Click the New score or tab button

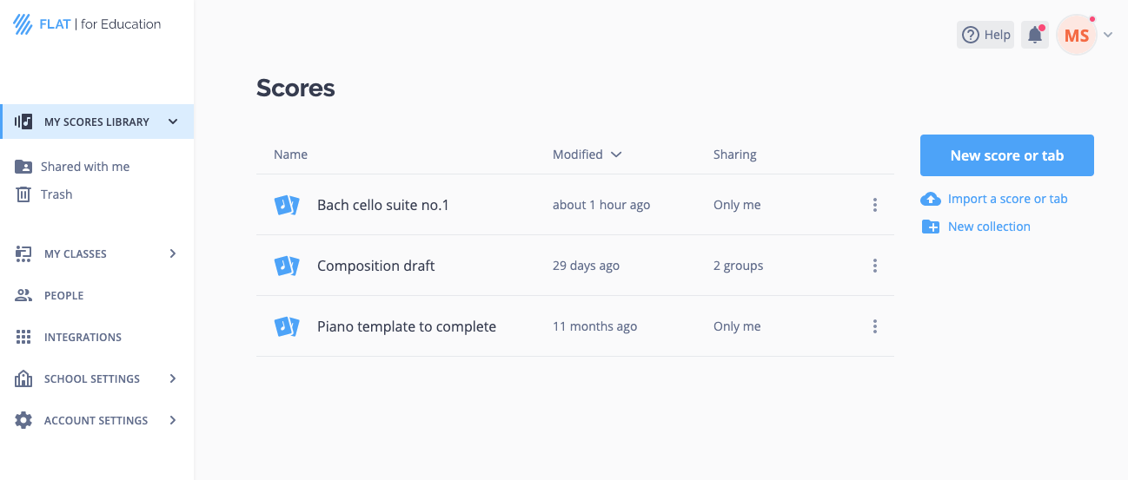click(x=1007, y=155)
